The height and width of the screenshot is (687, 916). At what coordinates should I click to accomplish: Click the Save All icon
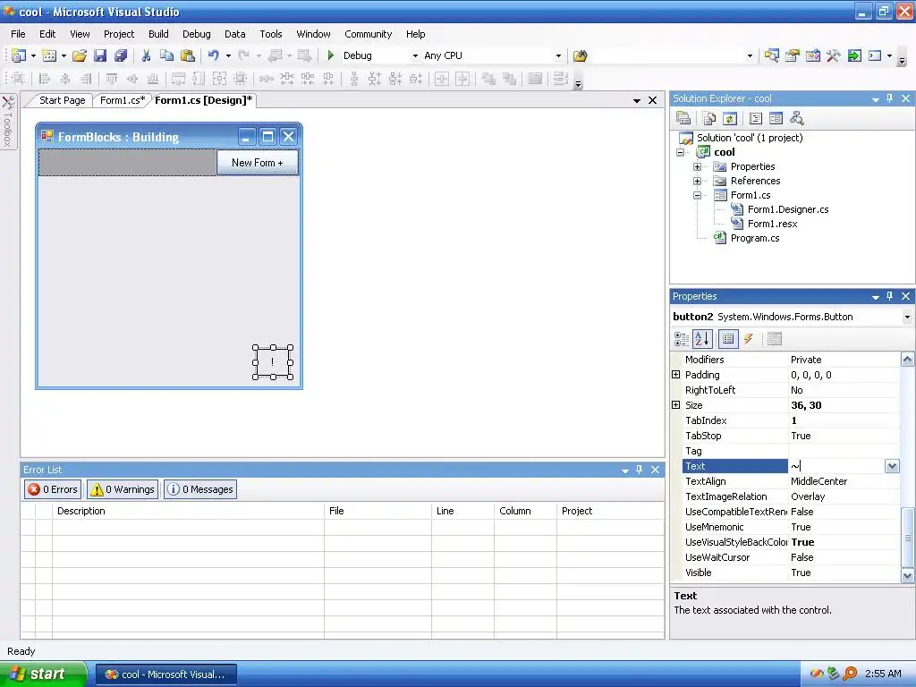pos(121,55)
